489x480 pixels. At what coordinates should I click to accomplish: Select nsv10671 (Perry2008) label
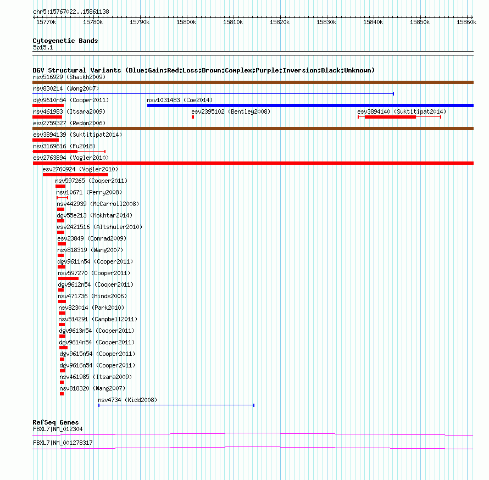(x=89, y=192)
